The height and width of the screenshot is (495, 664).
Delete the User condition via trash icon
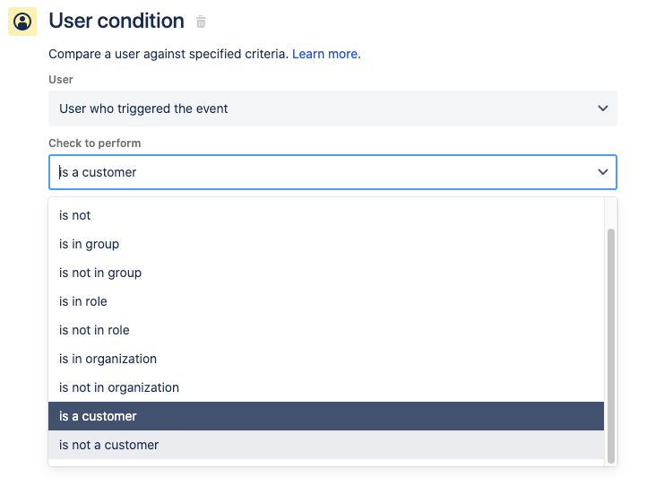[201, 22]
